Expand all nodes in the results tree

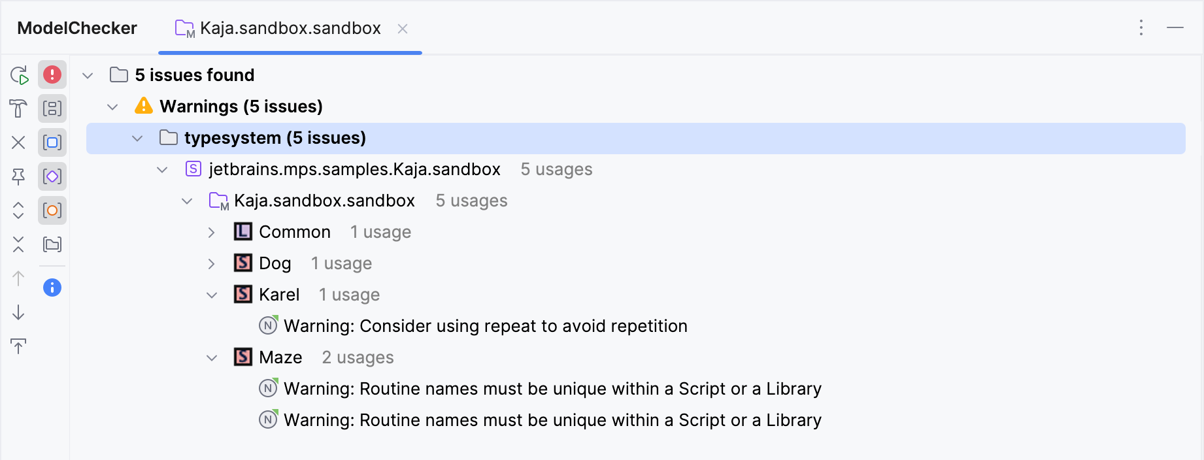[x=19, y=210]
